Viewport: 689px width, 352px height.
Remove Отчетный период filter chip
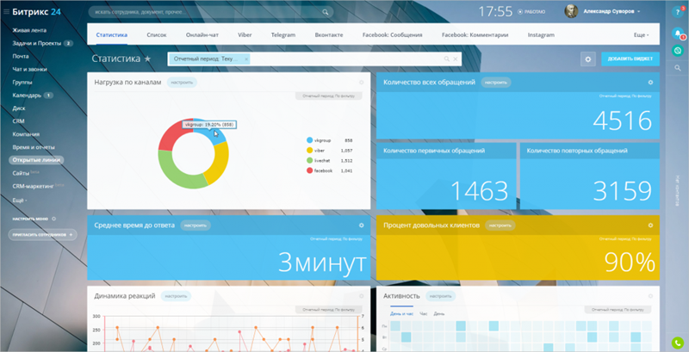[x=246, y=59]
